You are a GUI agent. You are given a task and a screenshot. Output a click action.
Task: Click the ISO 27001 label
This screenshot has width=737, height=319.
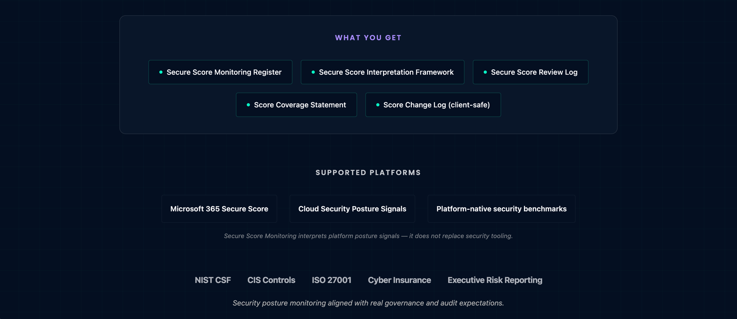tap(332, 280)
